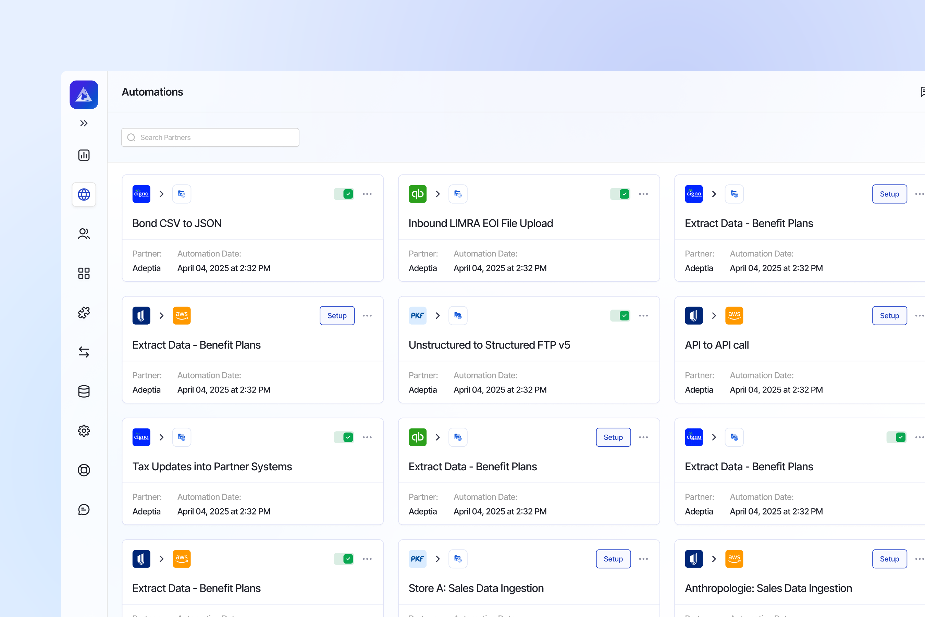This screenshot has height=617, width=925.
Task: Open more options for Bond CSV to JSON
Action: coord(367,194)
